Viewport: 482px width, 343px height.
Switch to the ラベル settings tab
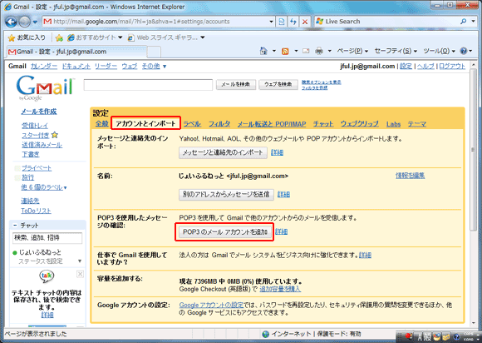[192, 124]
